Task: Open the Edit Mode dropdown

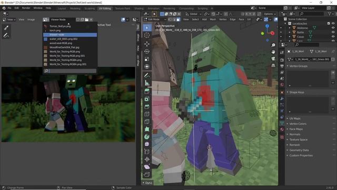Action: coord(155,20)
